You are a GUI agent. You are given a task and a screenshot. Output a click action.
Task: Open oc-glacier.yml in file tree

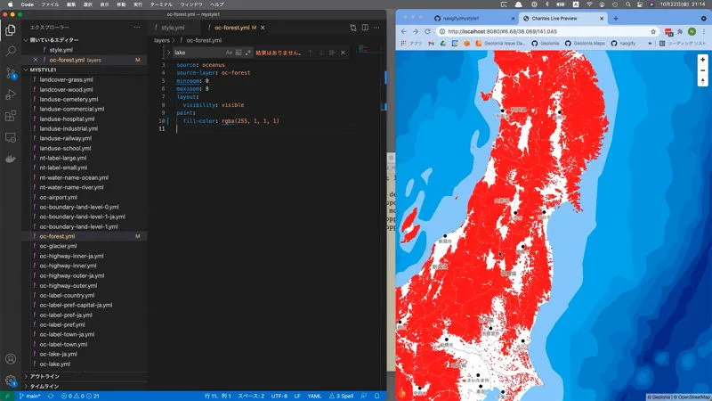(x=58, y=246)
